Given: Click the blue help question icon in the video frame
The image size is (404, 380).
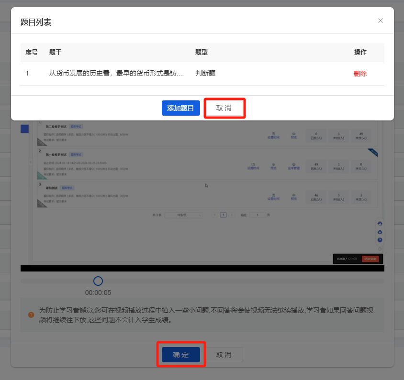Looking at the screenshot, I should [x=380, y=240].
